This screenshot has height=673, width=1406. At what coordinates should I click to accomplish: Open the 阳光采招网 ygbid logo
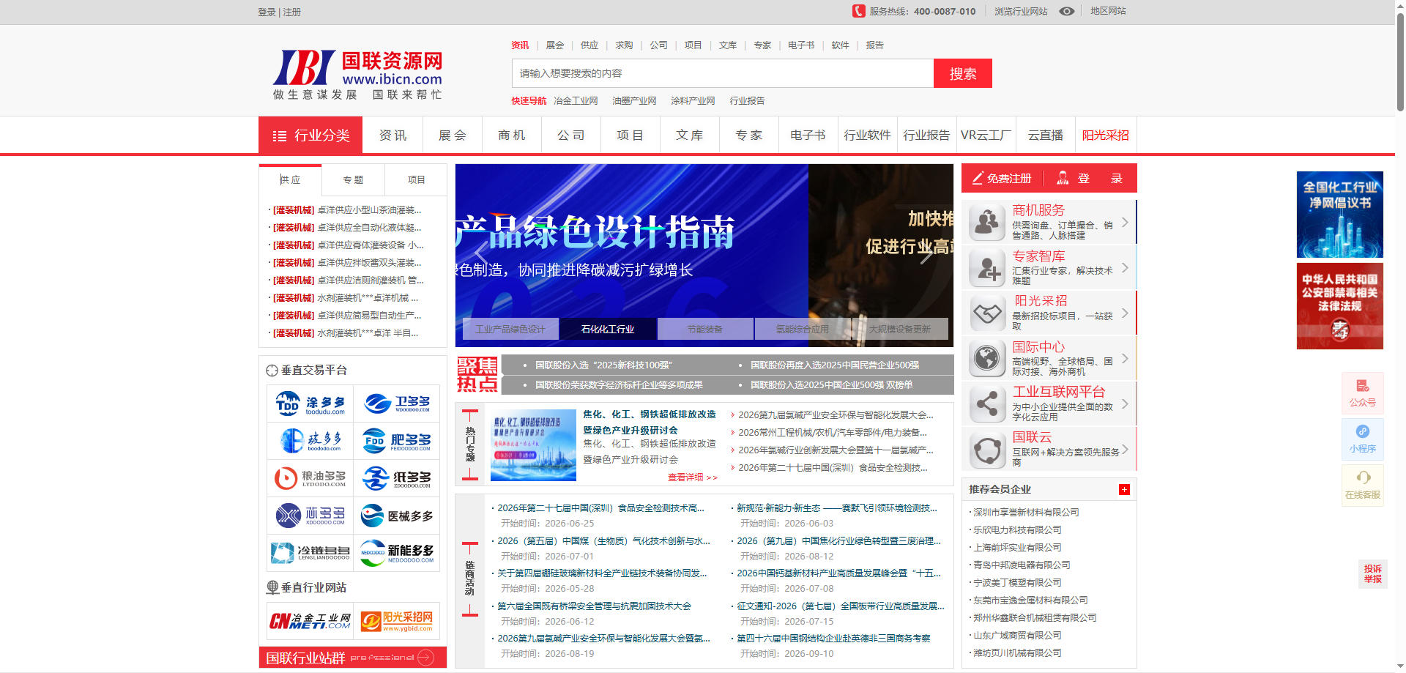[x=397, y=621]
